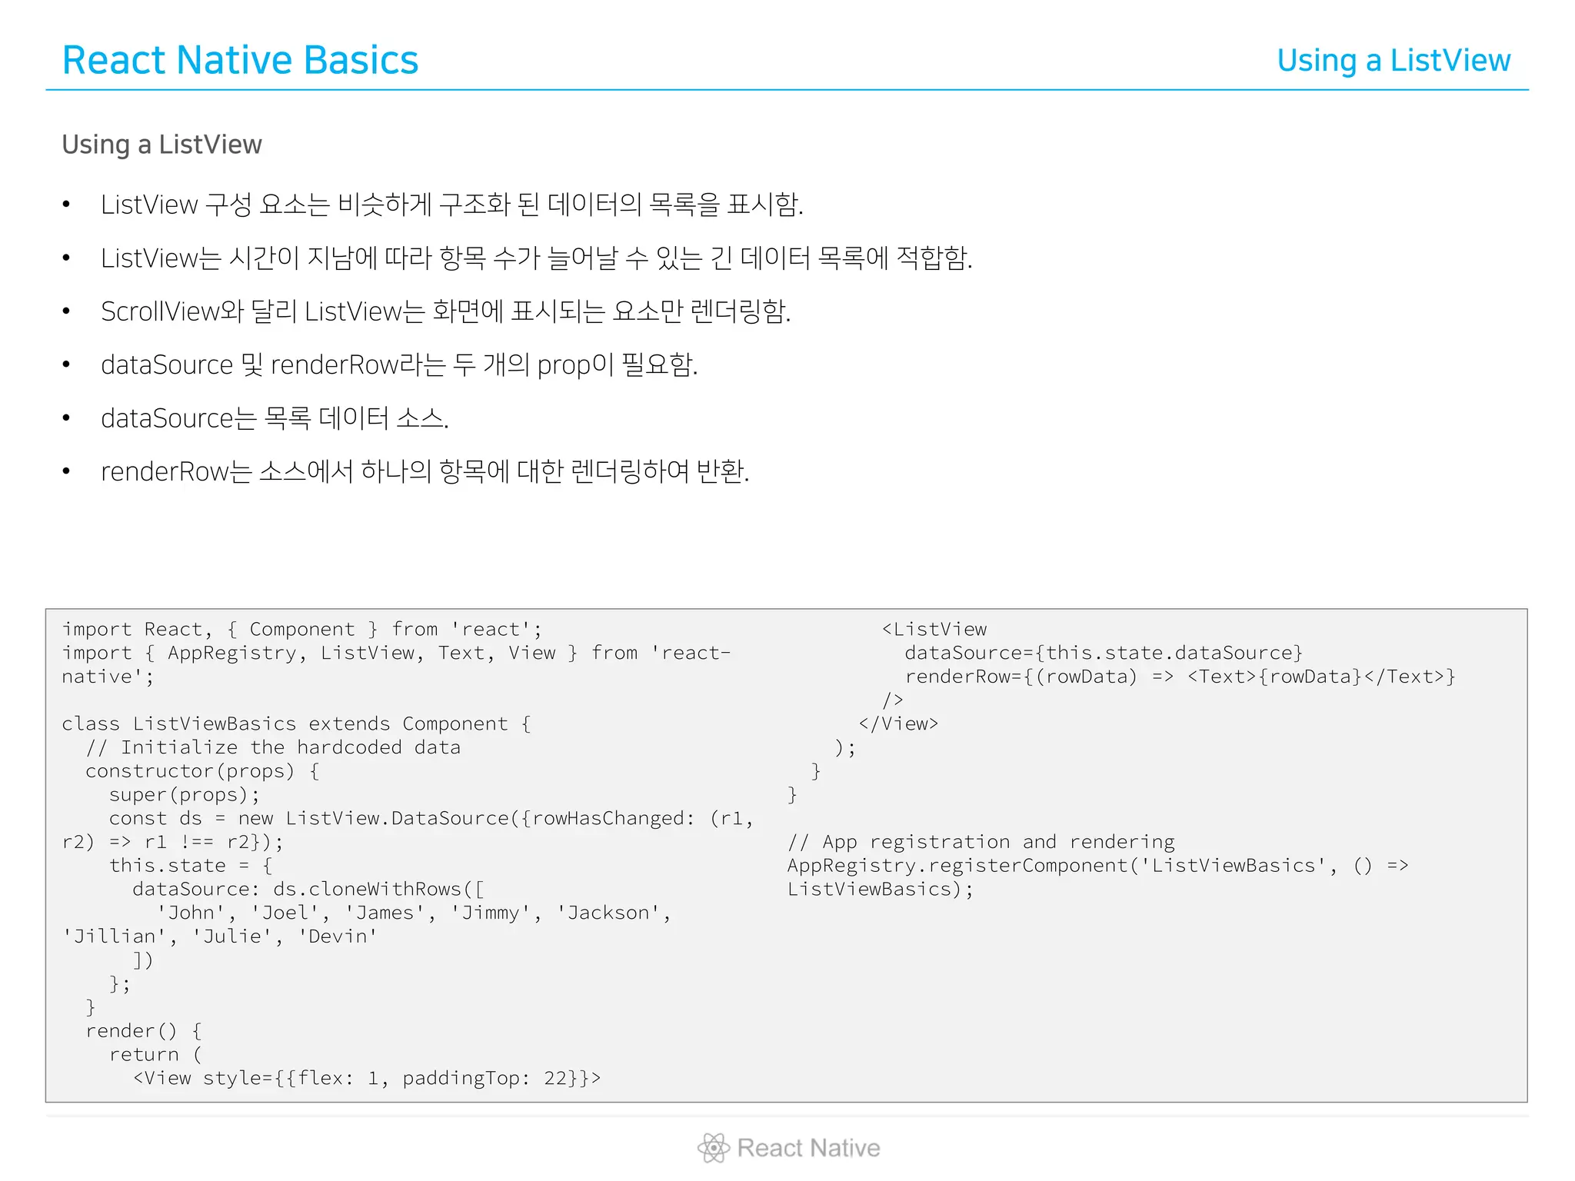1575x1181 pixels.
Task: Click the '<ListView' opening tag
Action: [934, 629]
